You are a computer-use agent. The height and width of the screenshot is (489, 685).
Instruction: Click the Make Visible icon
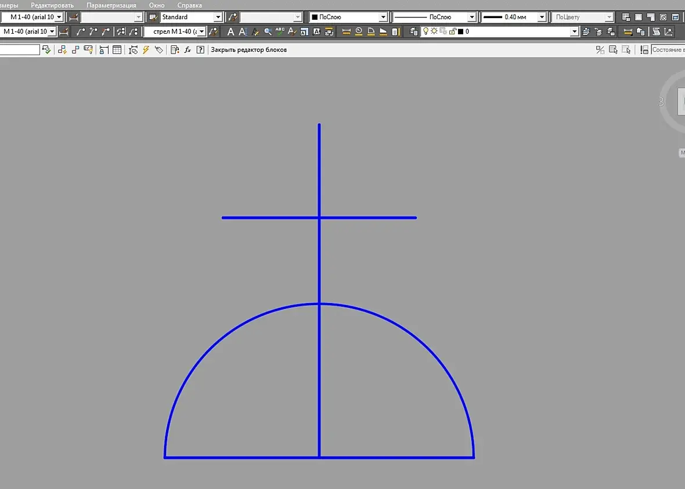tap(613, 50)
